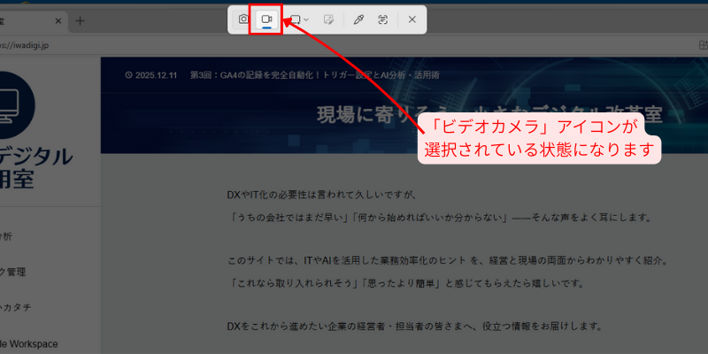This screenshot has height=354, width=708.
Task: Open the ク管理 sidebar menu item
Action: (12, 272)
